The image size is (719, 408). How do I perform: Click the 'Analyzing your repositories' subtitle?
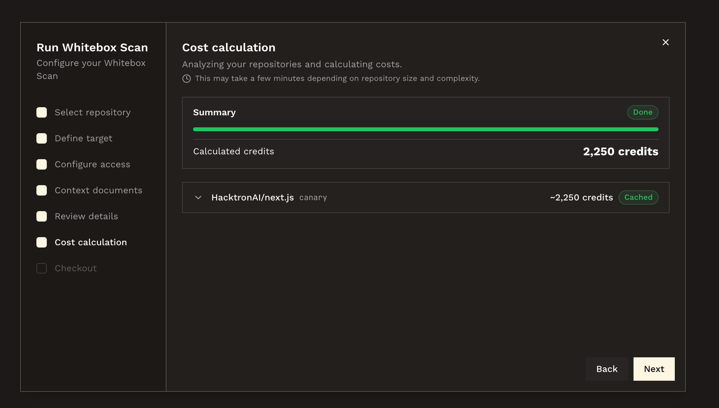[x=292, y=64]
